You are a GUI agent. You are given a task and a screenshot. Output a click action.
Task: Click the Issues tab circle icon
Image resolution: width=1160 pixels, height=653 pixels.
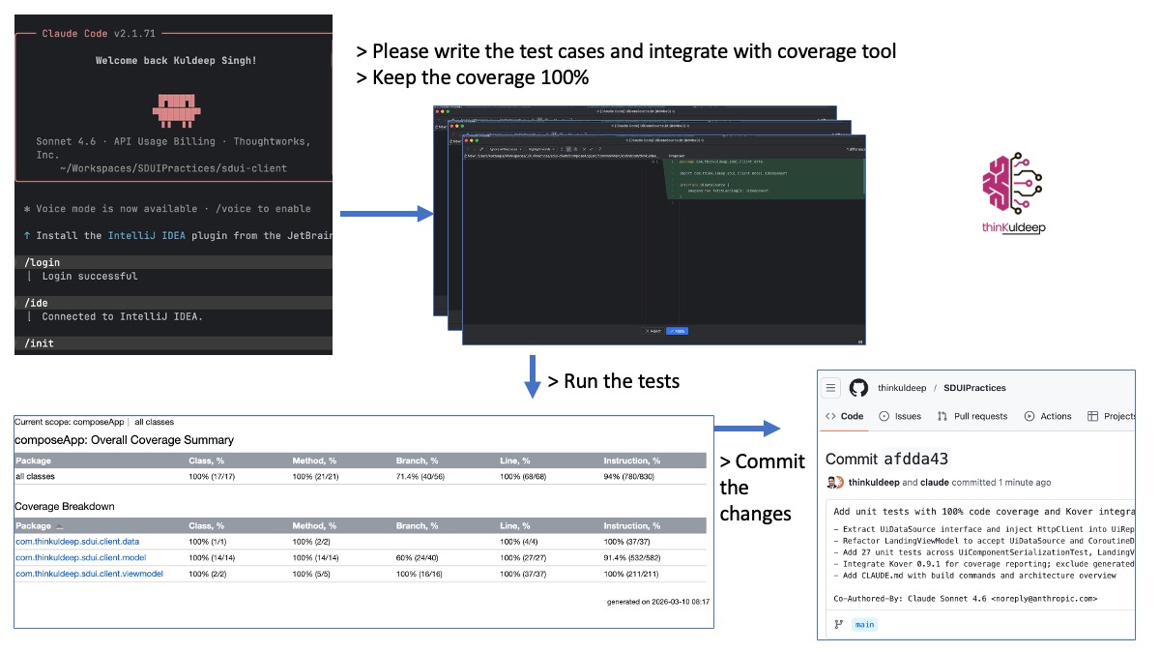pyautogui.click(x=884, y=416)
